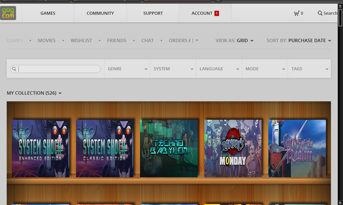Change Sort By Purchase Date option
Image resolution: width=343 pixels, height=205 pixels.
point(299,41)
